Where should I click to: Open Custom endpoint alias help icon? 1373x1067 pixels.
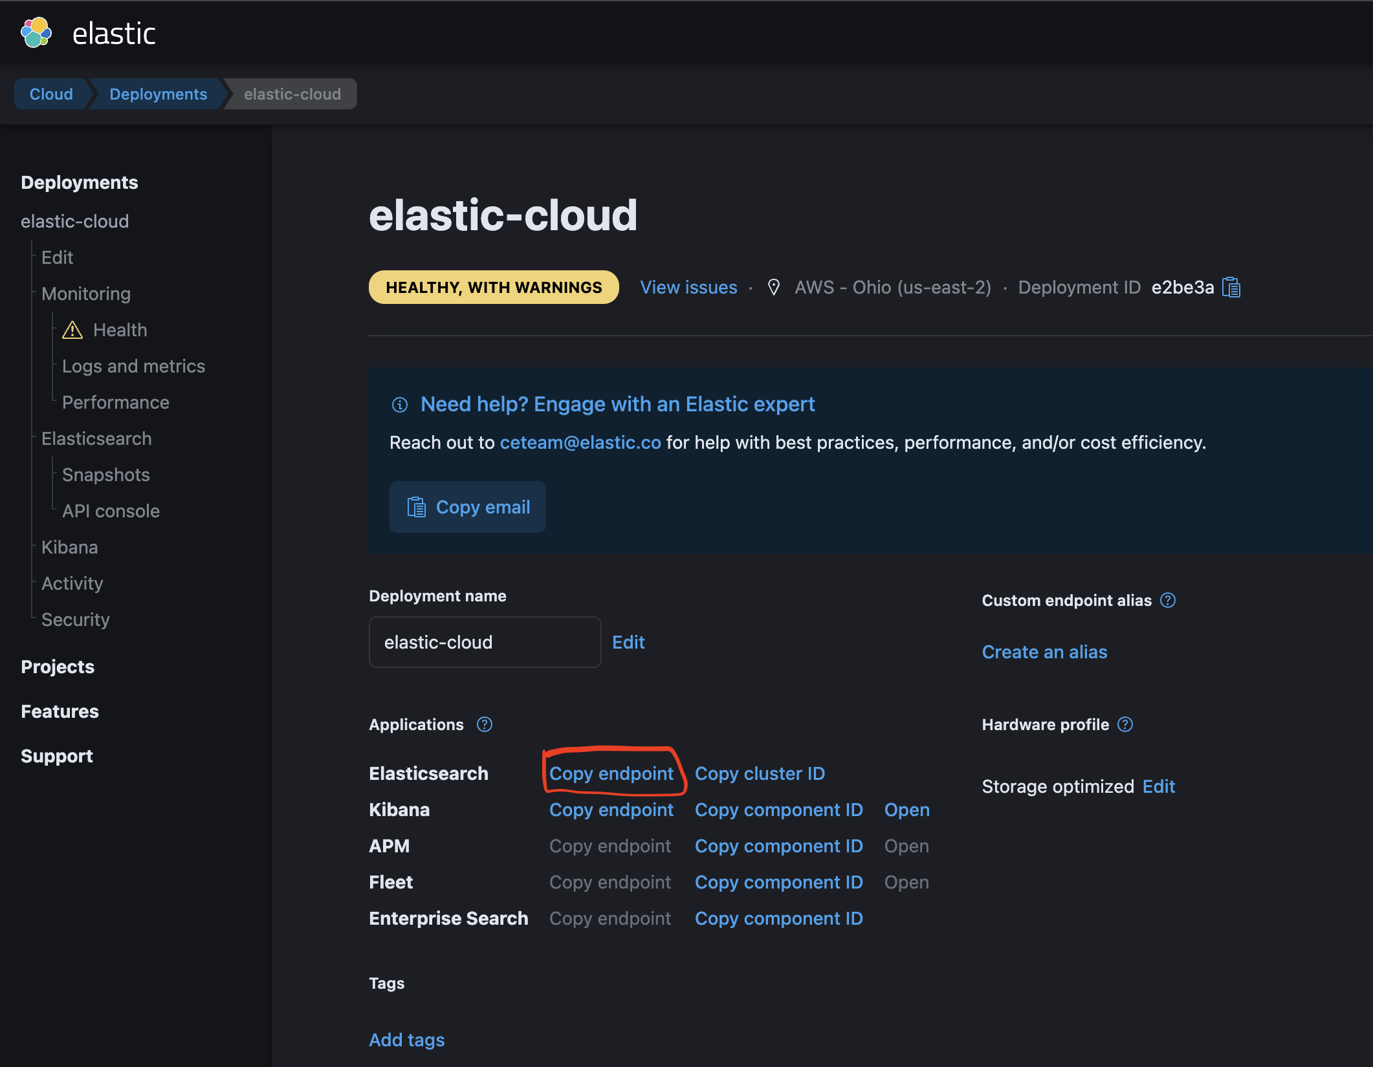tap(1168, 601)
